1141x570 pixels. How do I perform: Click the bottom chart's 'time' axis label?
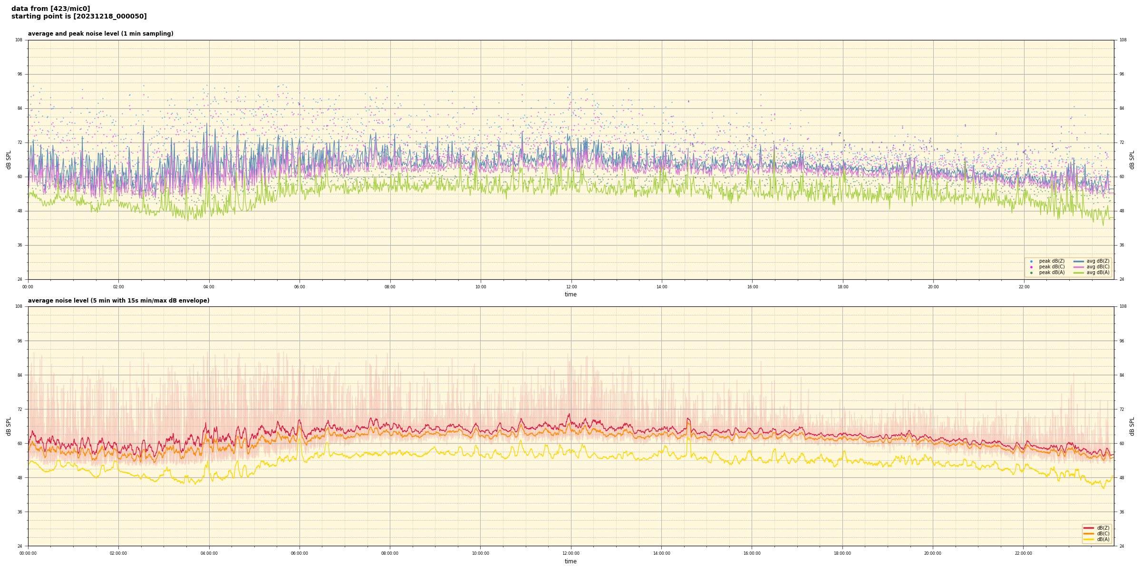(570, 561)
